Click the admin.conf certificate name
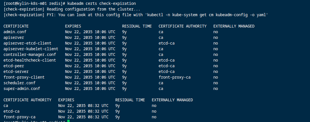Image resolution: width=310 pixels, height=122 pixels. tap(15, 32)
